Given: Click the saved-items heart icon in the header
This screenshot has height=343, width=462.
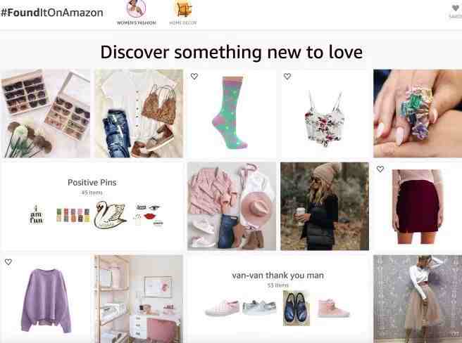Looking at the screenshot, I should coord(456,8).
